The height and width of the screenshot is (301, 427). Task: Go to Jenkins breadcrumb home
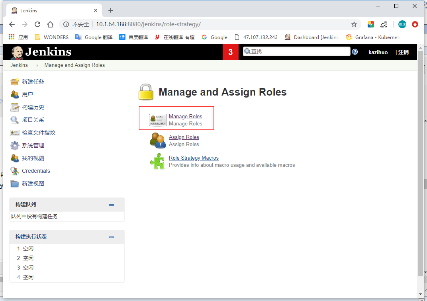[19, 65]
